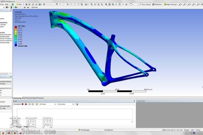This screenshot has height=135, width=203.
Task: Click the 267.7 Max legend label
Action: click(22, 26)
